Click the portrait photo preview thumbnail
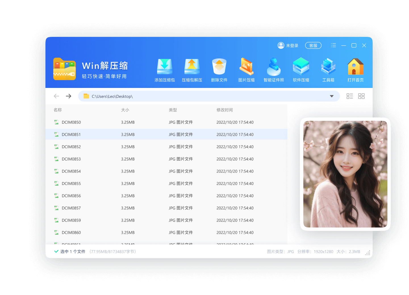 point(345,174)
